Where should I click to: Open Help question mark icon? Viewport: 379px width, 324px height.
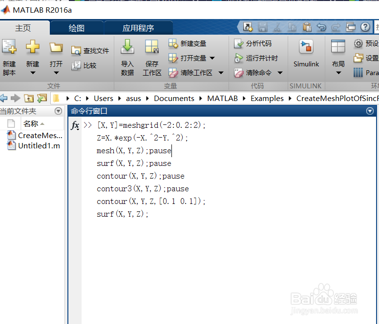click(365, 27)
